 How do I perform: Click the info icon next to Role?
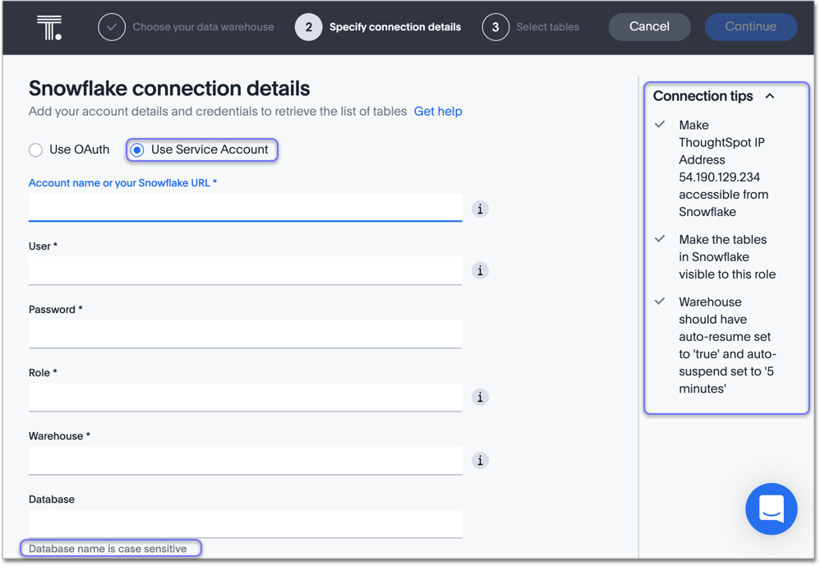(480, 397)
